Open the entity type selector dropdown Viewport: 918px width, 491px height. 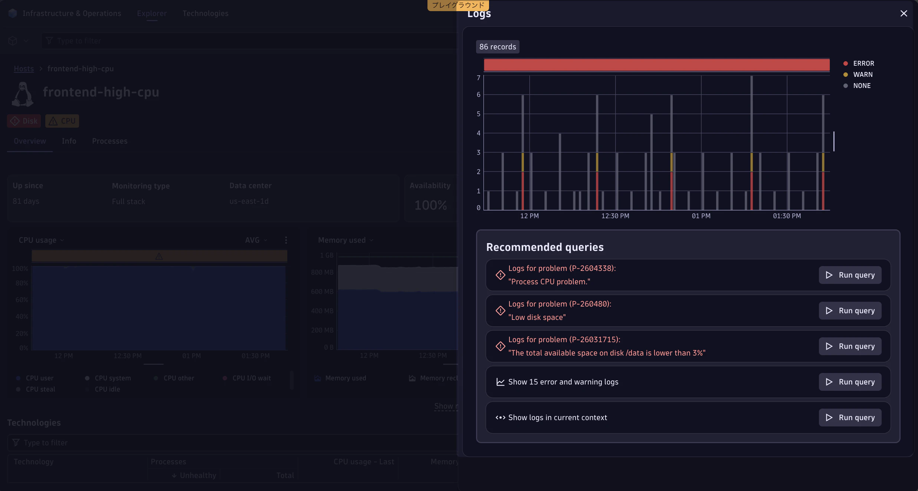click(x=18, y=41)
